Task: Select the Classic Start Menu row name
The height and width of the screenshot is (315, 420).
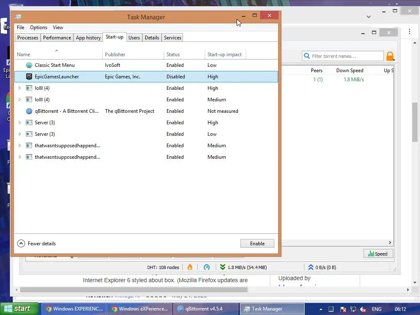Action: click(x=55, y=65)
